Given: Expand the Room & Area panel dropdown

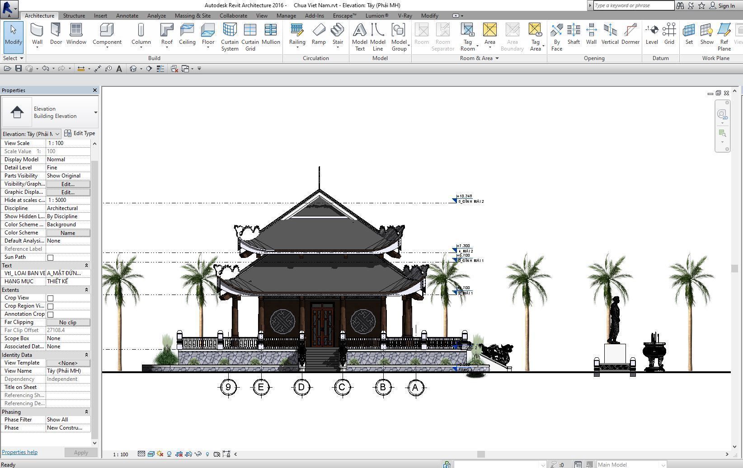Looking at the screenshot, I should coord(479,58).
